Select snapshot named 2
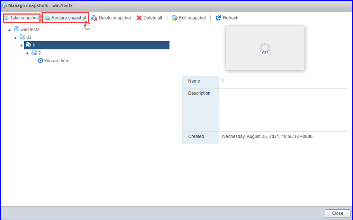The image size is (353, 220). click(39, 53)
